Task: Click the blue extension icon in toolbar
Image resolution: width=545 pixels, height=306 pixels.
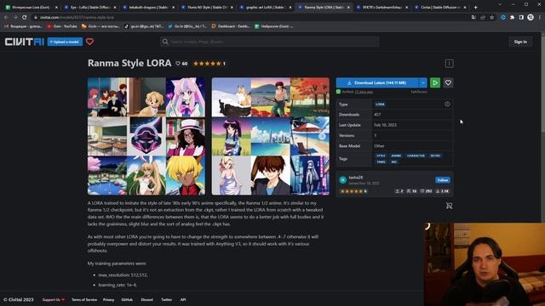Action: tap(503, 17)
